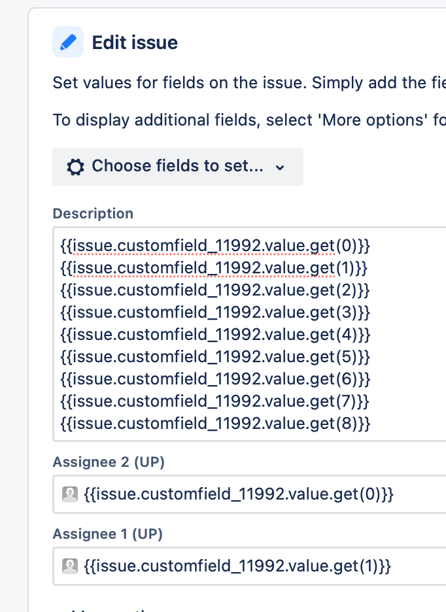Click the settings cog inside the fields selector
Screen dimensions: 446x612
[x=75, y=167]
